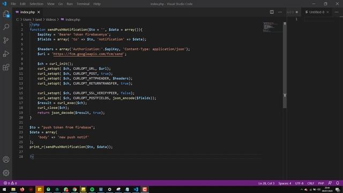Open notifications bell in the status bar

tap(338, 183)
